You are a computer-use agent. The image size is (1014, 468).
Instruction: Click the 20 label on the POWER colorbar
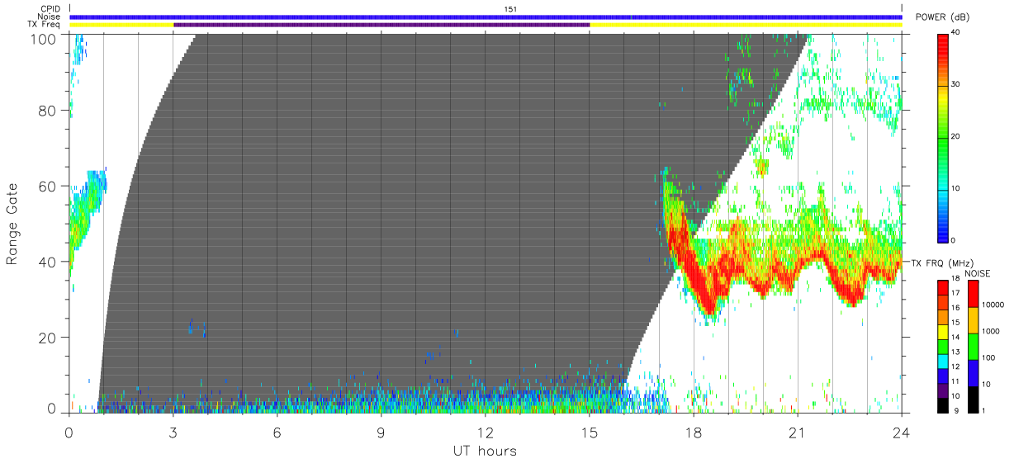click(956, 136)
